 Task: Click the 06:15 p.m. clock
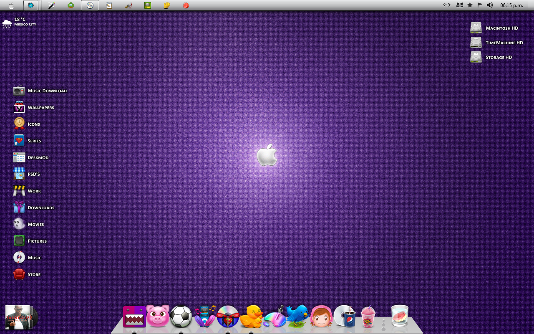click(511, 5)
